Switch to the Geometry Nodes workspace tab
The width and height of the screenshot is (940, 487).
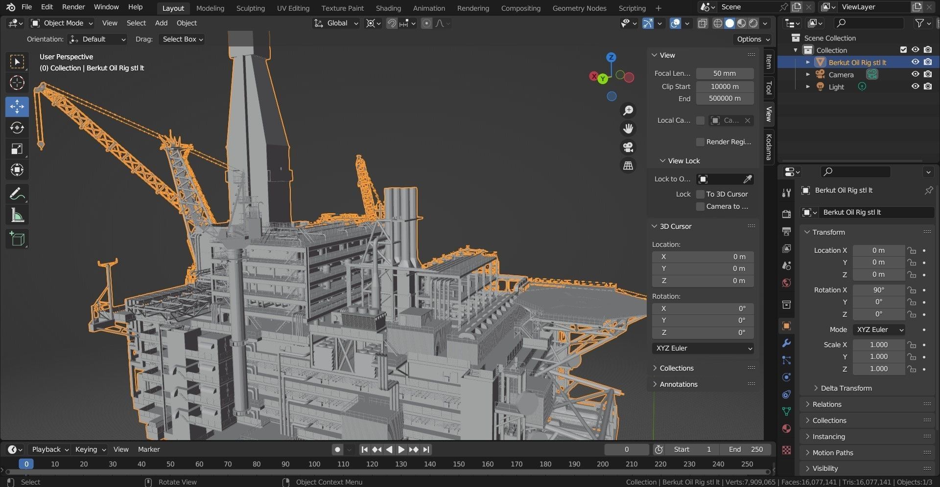579,8
